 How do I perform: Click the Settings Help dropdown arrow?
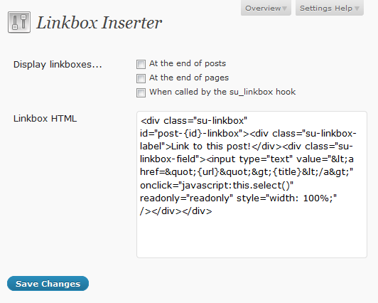click(x=357, y=9)
